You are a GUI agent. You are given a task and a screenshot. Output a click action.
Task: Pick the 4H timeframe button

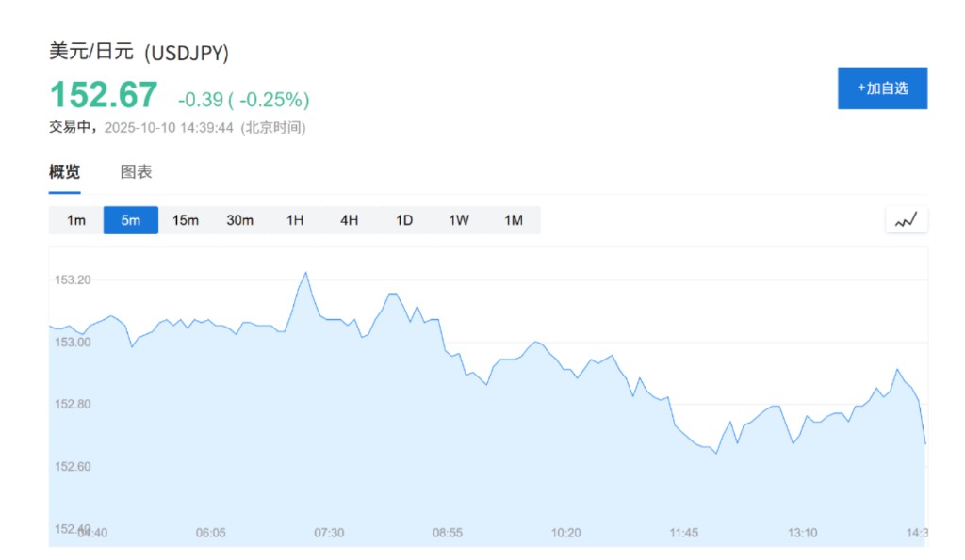tap(350, 220)
